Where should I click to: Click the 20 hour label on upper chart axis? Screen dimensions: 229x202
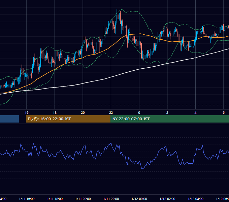(x=83, y=113)
